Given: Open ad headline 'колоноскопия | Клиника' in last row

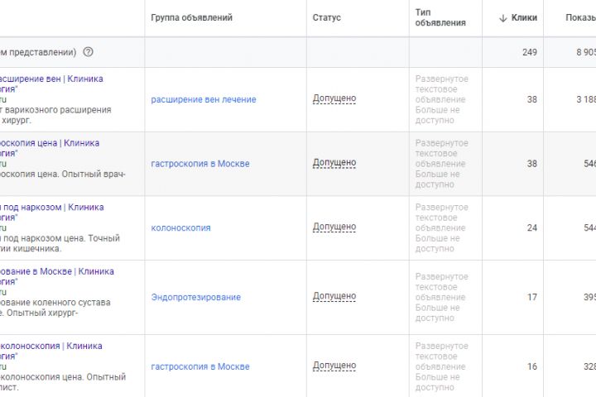Looking at the screenshot, I should 51,346.
